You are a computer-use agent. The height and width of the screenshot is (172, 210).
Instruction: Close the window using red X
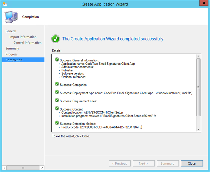pyautogui.click(x=204, y=3)
